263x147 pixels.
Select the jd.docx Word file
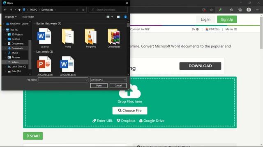(x=44, y=38)
